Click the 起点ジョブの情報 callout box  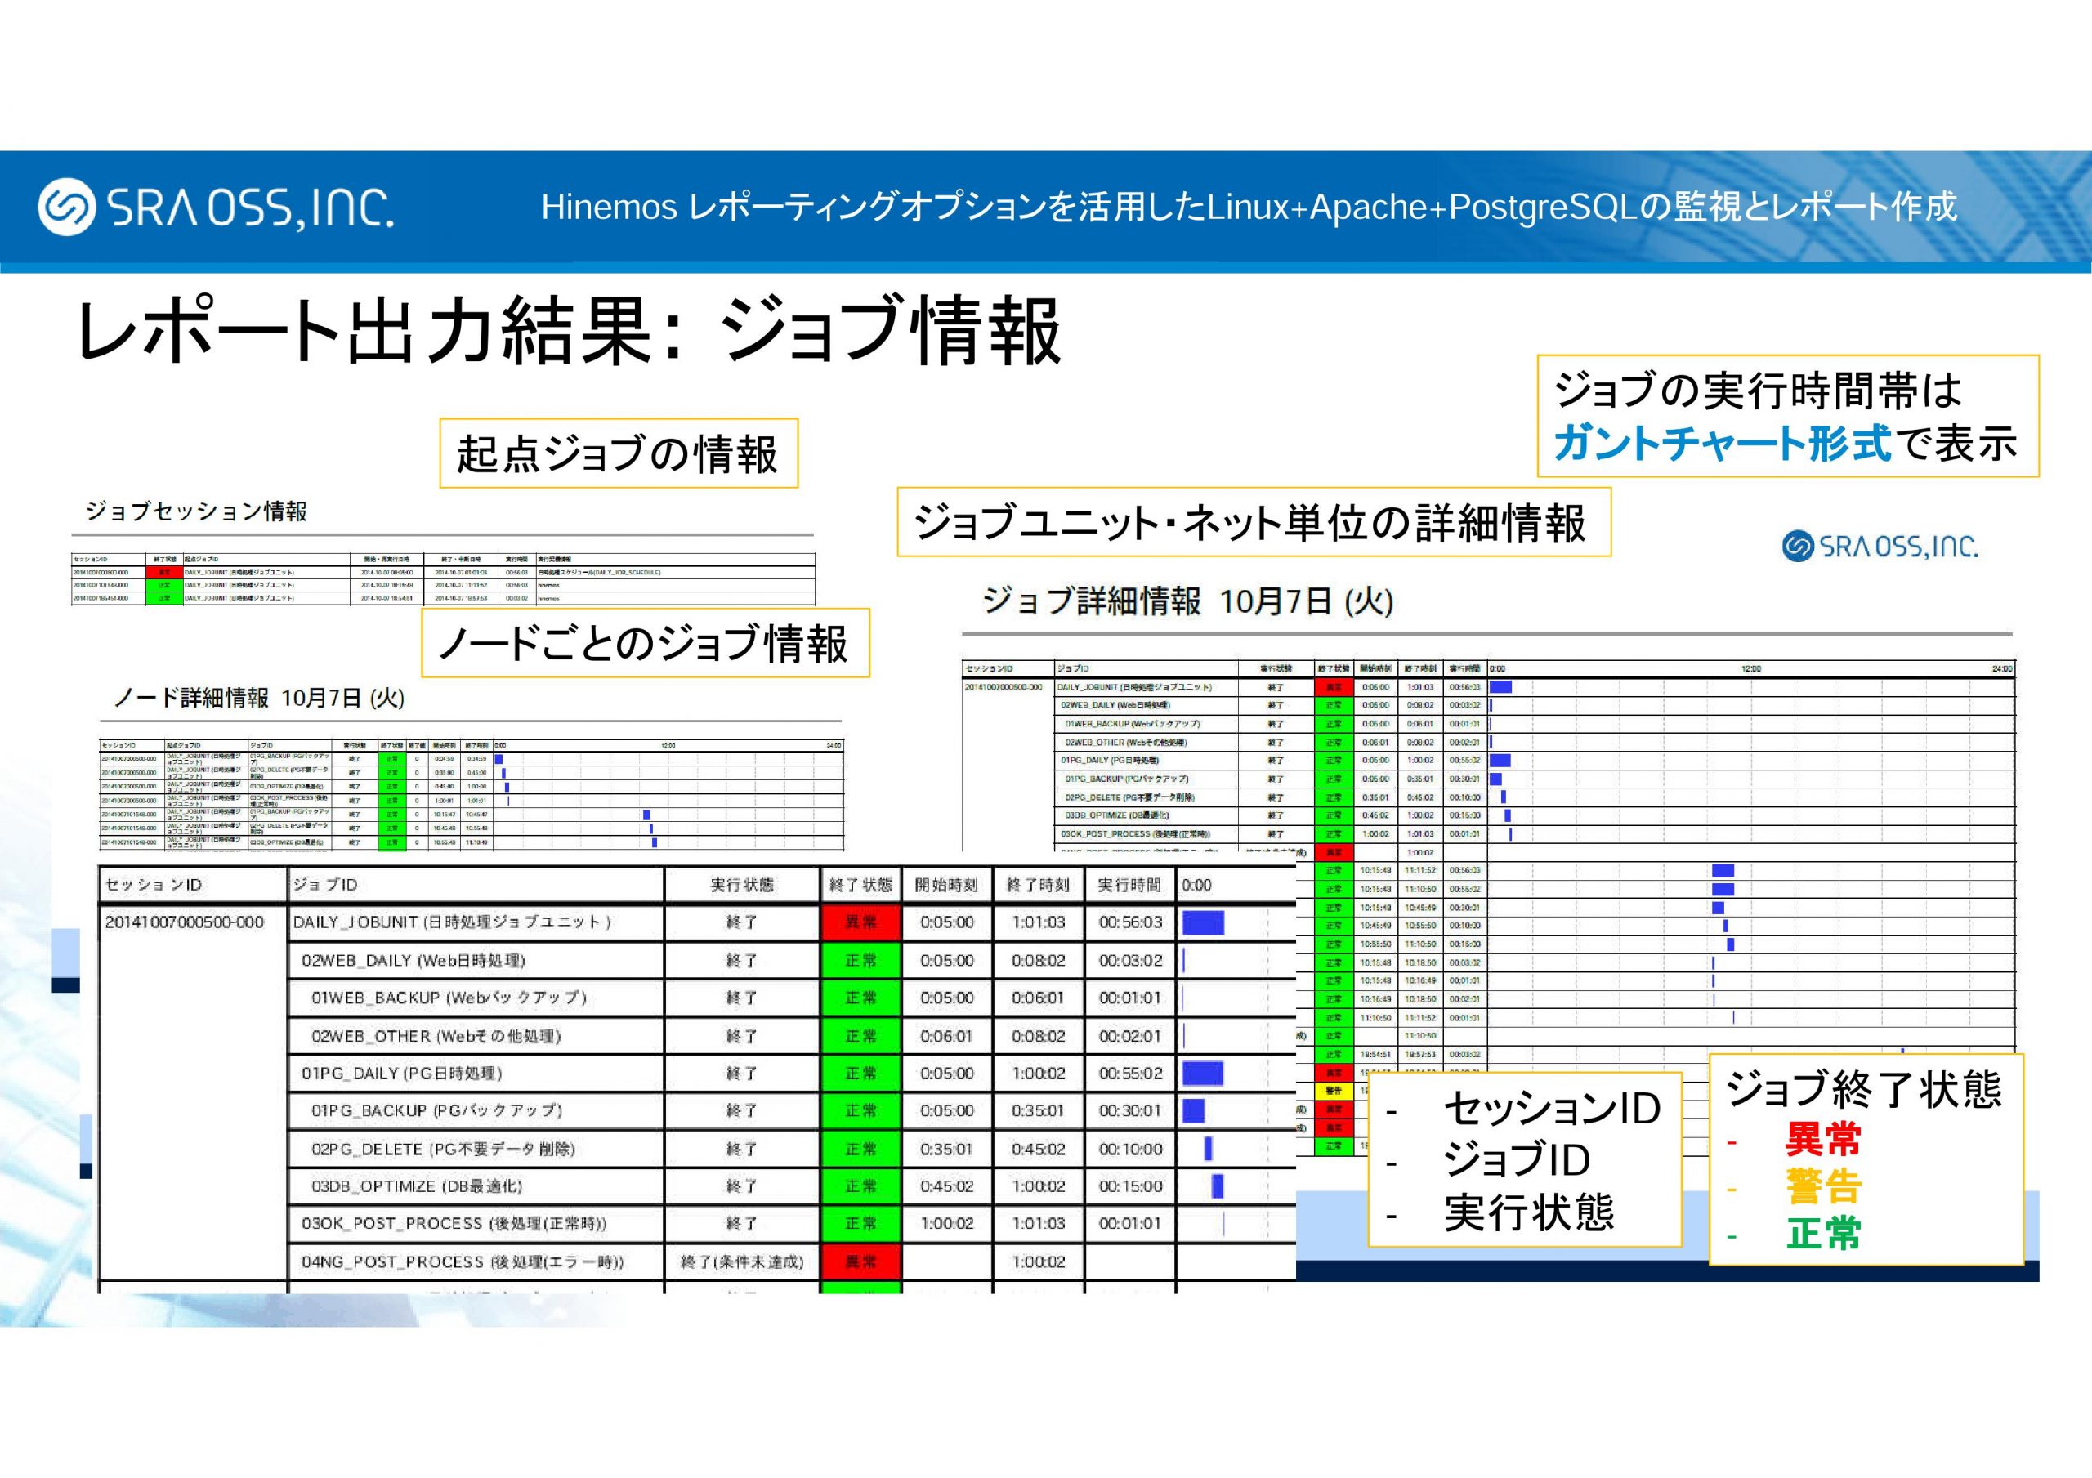(618, 453)
